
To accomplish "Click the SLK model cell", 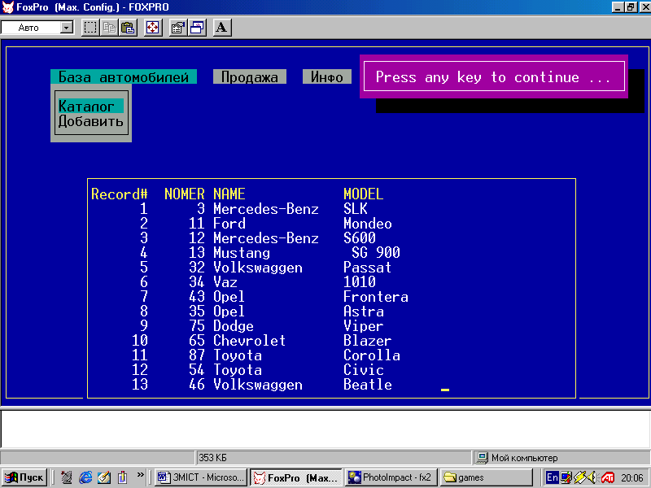I will (x=356, y=209).
